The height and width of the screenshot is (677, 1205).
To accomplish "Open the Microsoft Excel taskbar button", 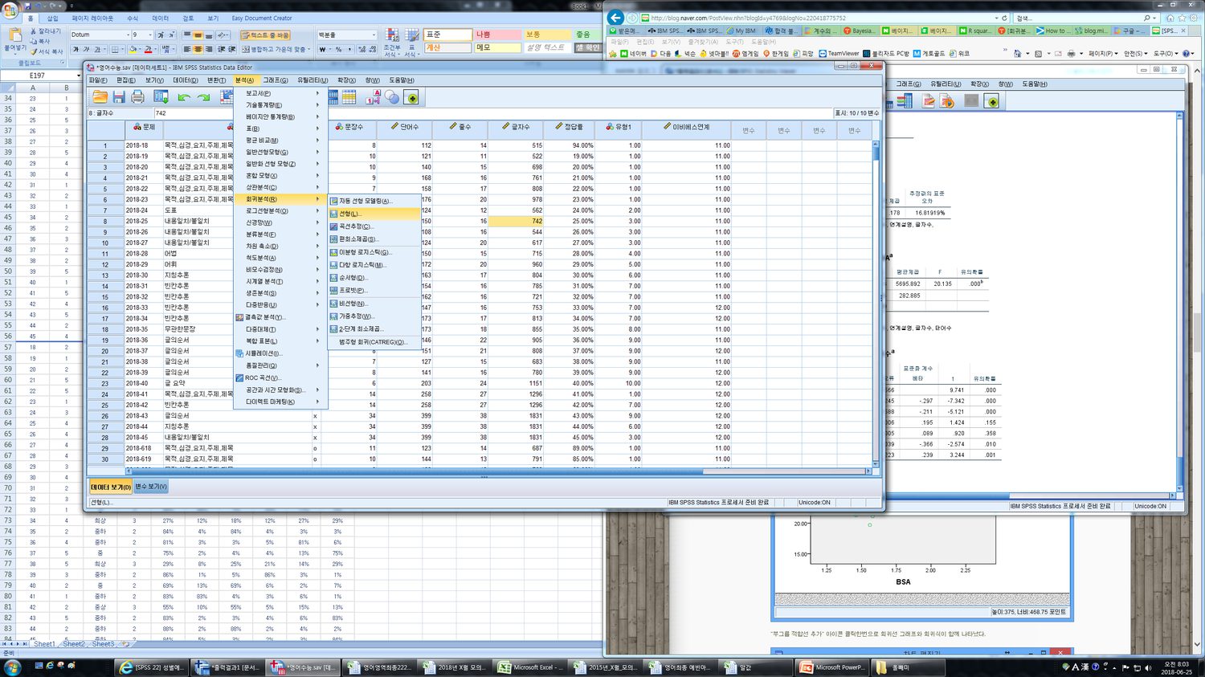I will coord(529,667).
